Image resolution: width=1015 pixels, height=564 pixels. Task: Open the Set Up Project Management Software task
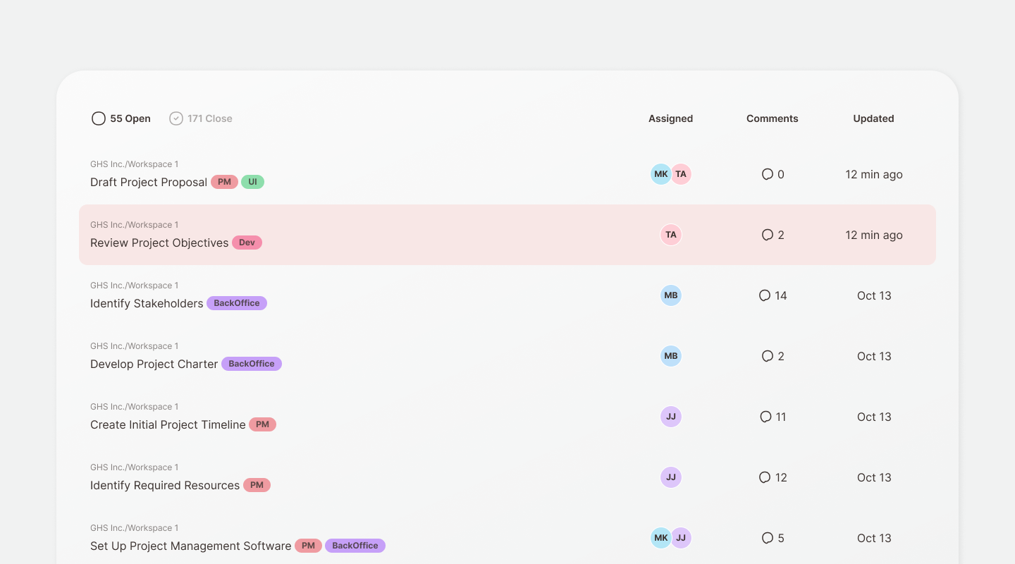click(191, 546)
